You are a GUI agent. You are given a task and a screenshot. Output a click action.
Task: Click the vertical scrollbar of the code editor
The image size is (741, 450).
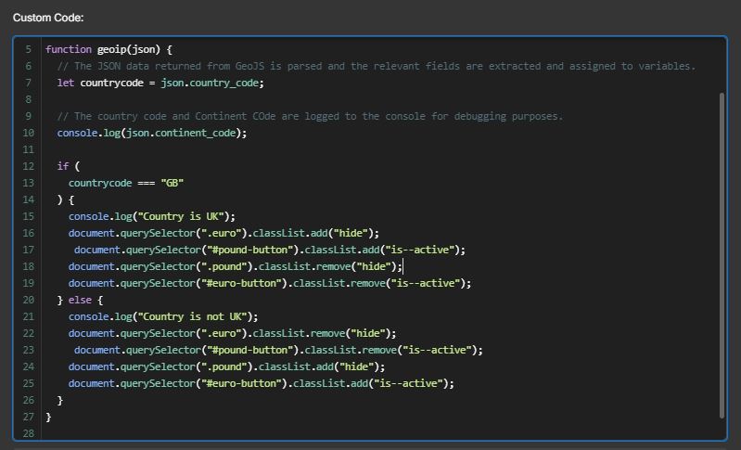pos(722,255)
